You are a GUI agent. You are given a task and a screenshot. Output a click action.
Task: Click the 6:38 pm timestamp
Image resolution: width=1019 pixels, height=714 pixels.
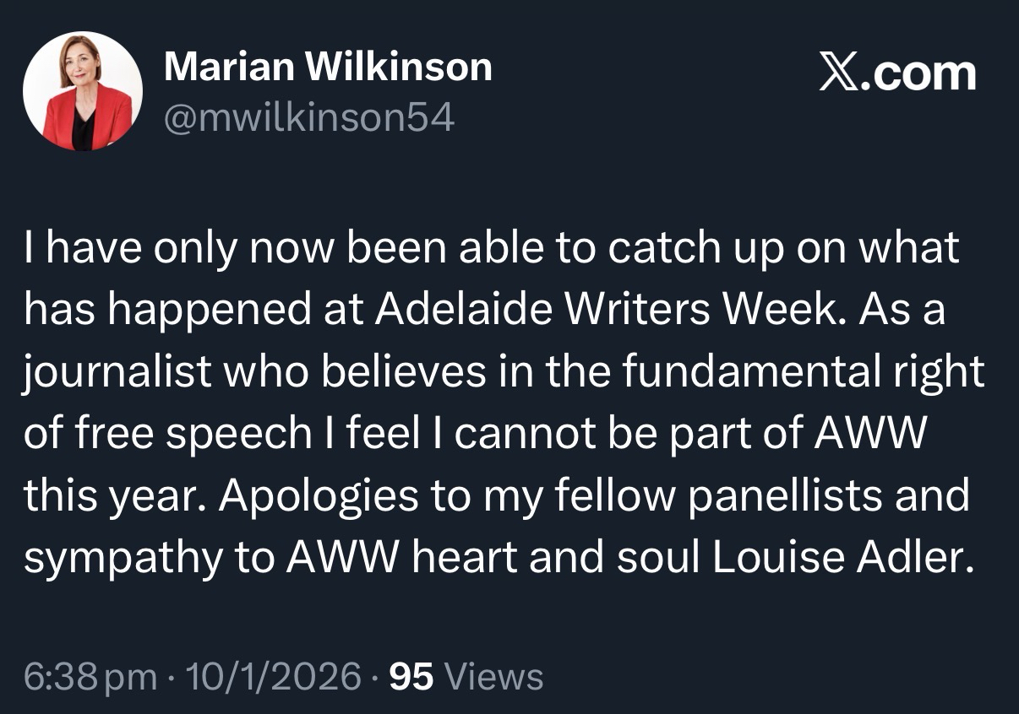point(90,676)
